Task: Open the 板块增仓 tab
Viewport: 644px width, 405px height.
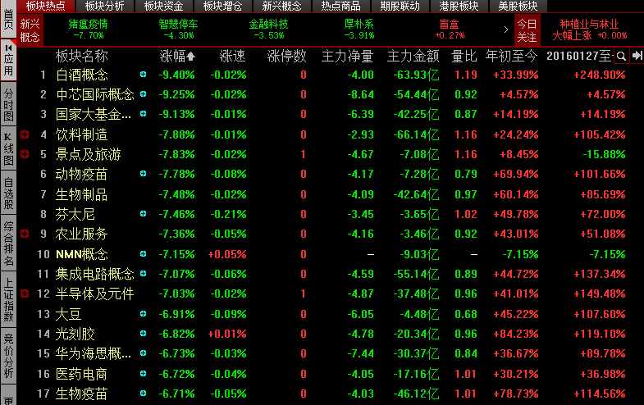Action: pos(222,6)
